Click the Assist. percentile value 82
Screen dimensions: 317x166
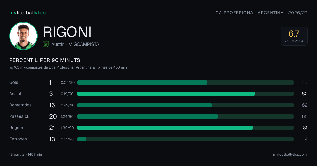[x=305, y=94]
